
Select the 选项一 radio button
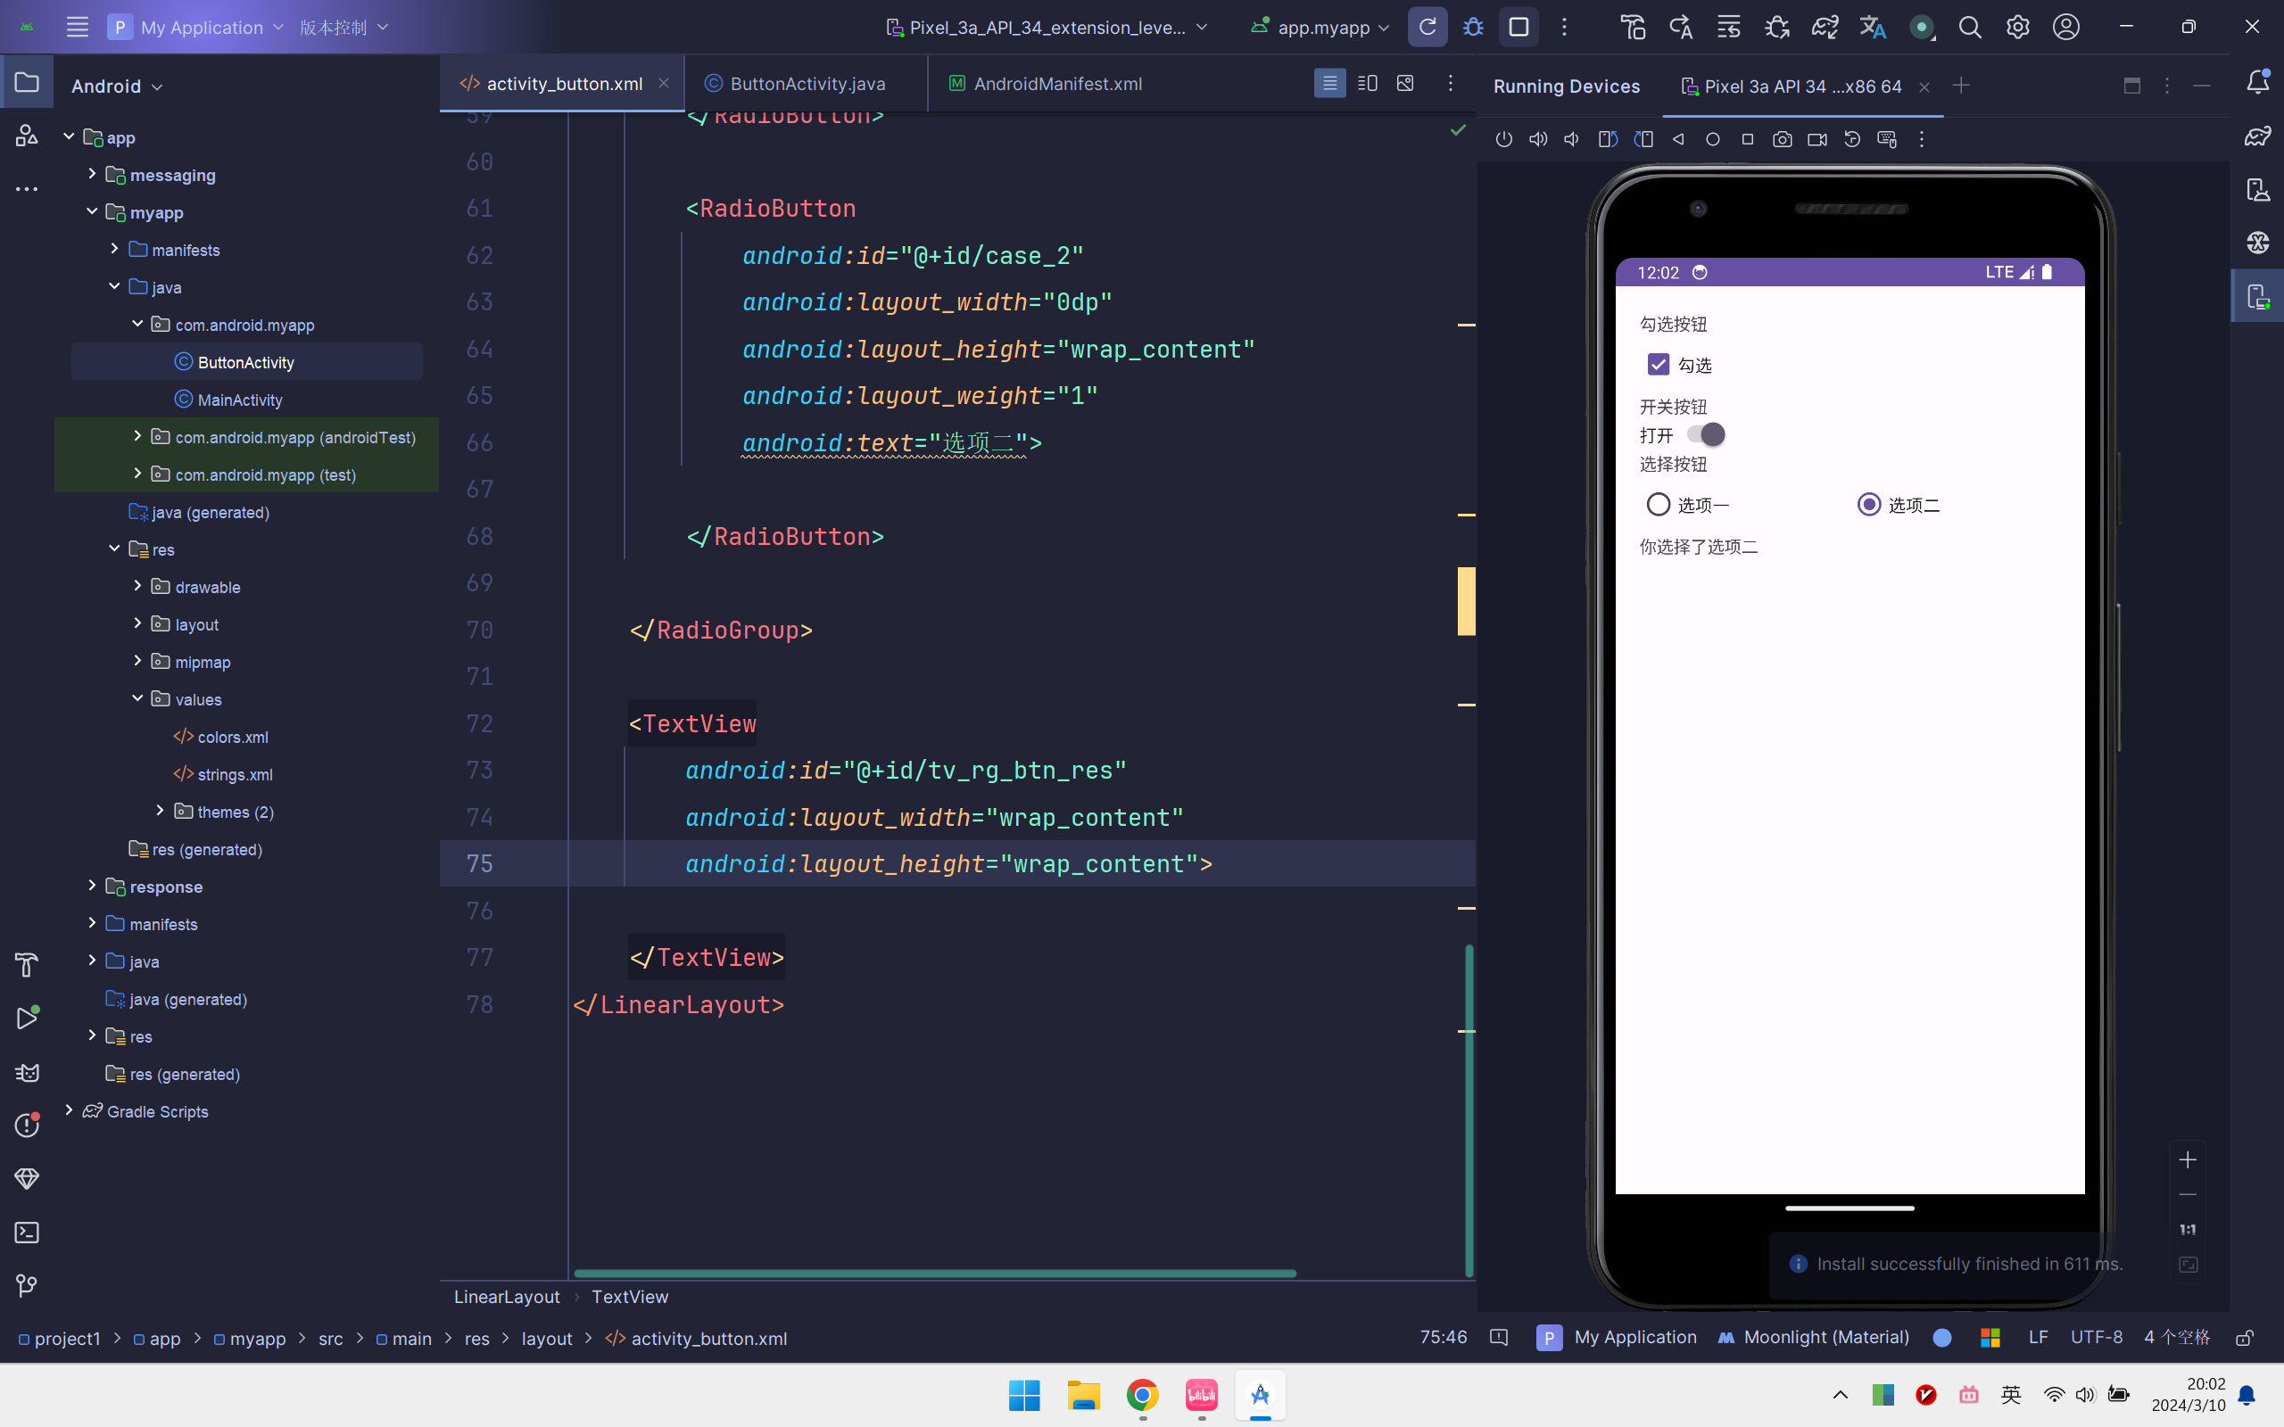tap(1659, 505)
